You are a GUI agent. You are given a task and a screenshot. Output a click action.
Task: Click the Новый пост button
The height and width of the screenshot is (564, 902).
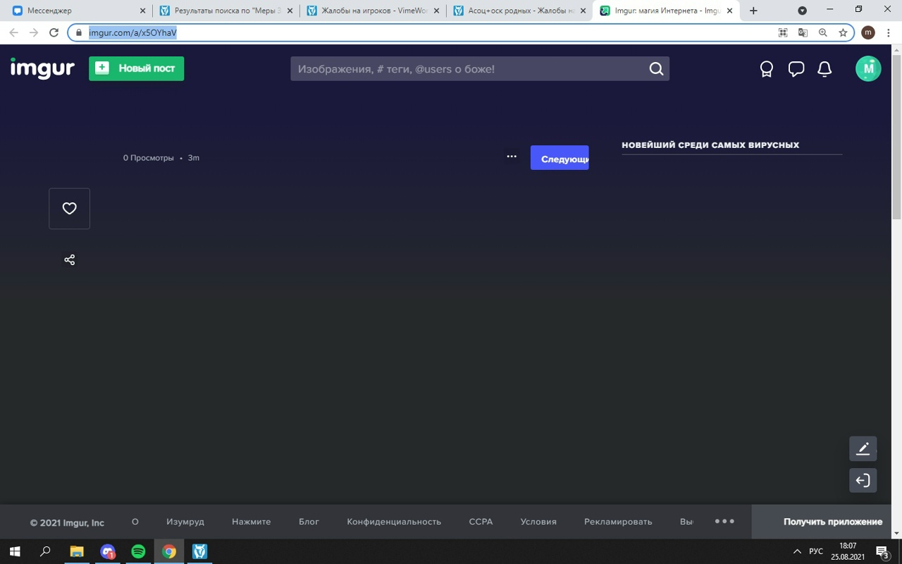pyautogui.click(x=136, y=68)
